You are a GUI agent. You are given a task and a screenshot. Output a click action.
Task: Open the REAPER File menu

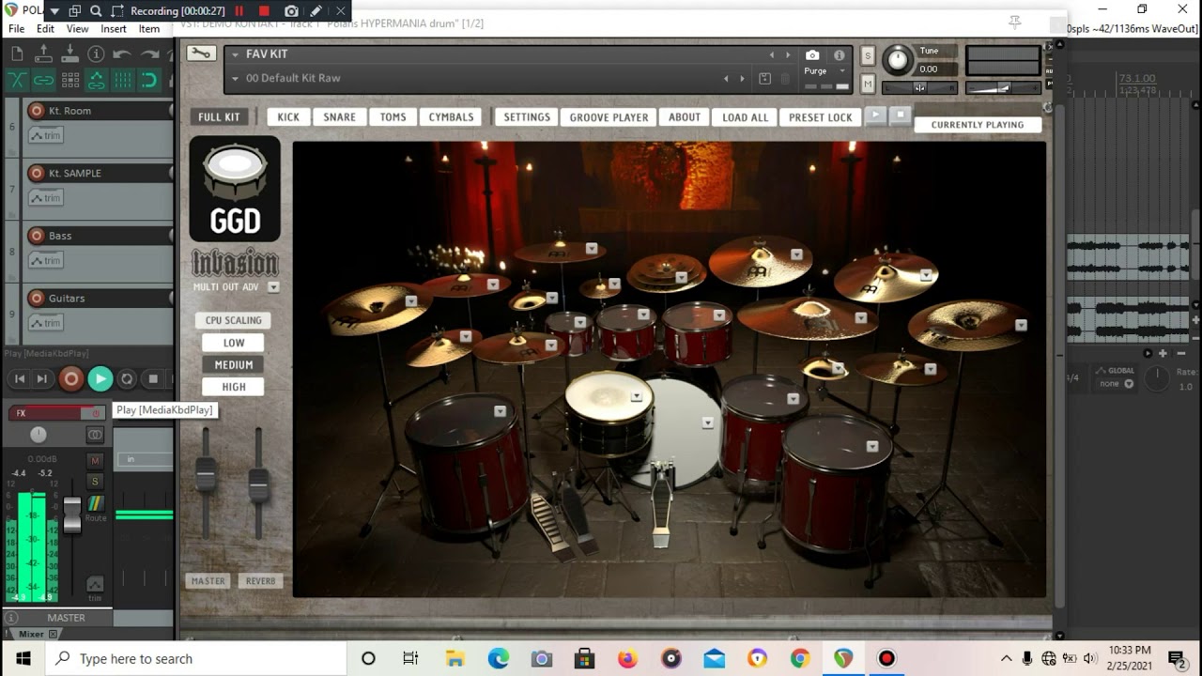(x=17, y=29)
